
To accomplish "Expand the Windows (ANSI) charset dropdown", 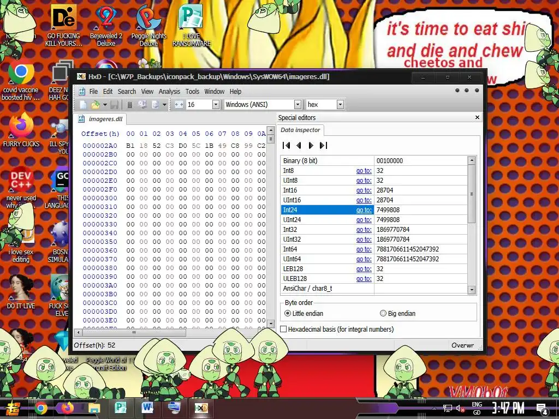I will tap(298, 105).
